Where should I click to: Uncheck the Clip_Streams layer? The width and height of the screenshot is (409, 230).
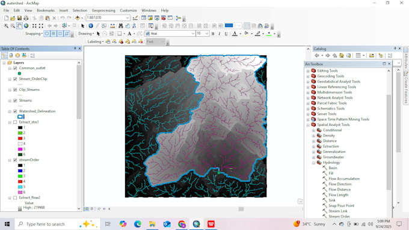tap(15, 90)
